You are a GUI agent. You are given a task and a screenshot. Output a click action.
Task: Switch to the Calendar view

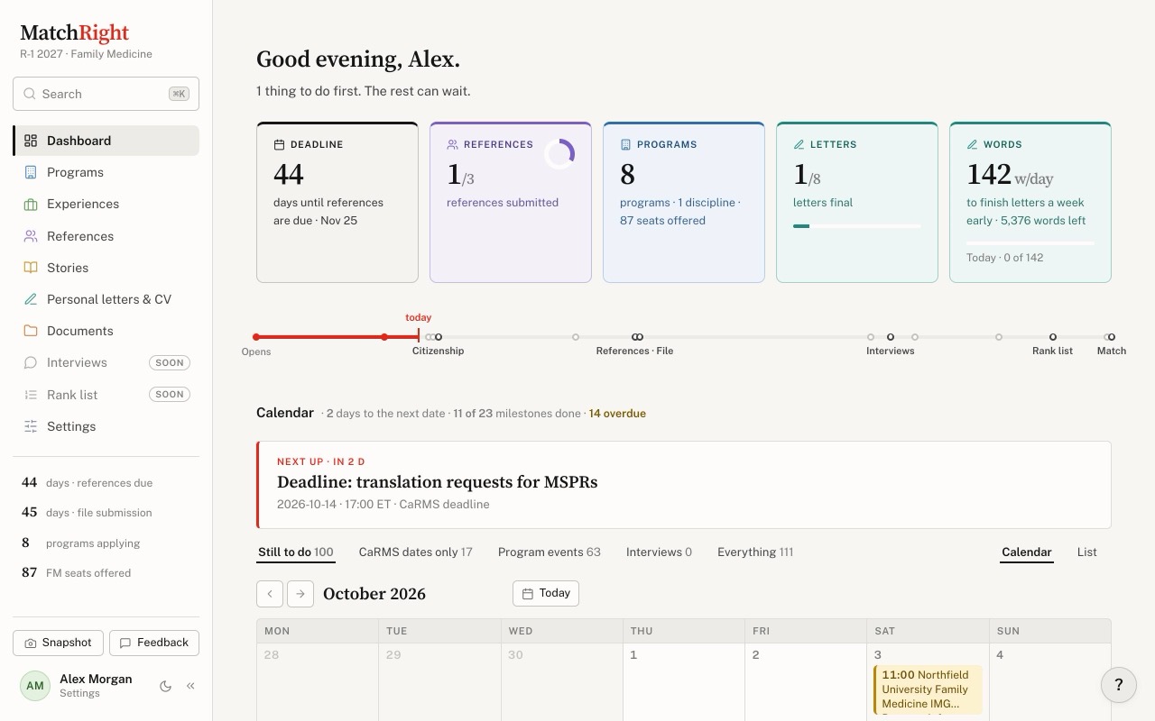coord(1027,552)
